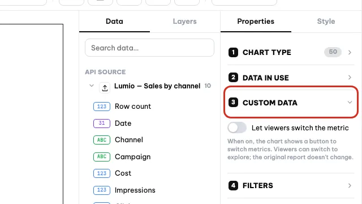Select the Properties tab

[256, 22]
